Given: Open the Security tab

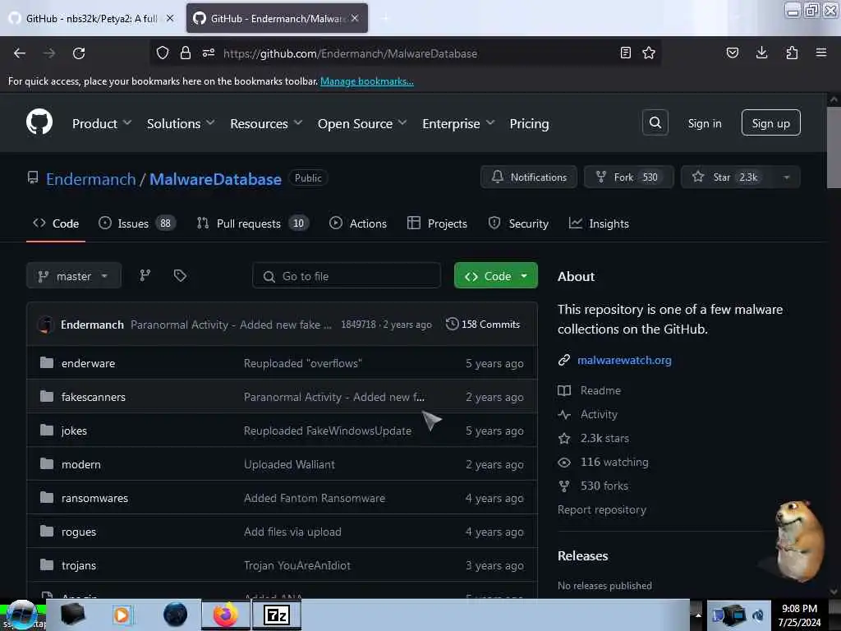Looking at the screenshot, I should tap(518, 223).
